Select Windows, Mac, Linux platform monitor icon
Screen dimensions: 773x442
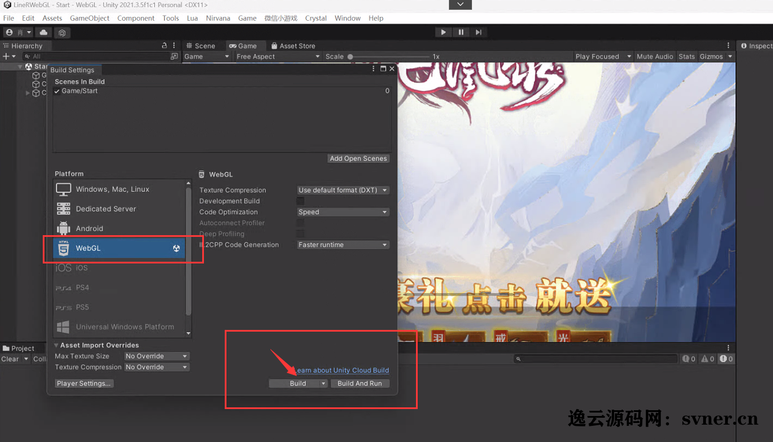[64, 189]
